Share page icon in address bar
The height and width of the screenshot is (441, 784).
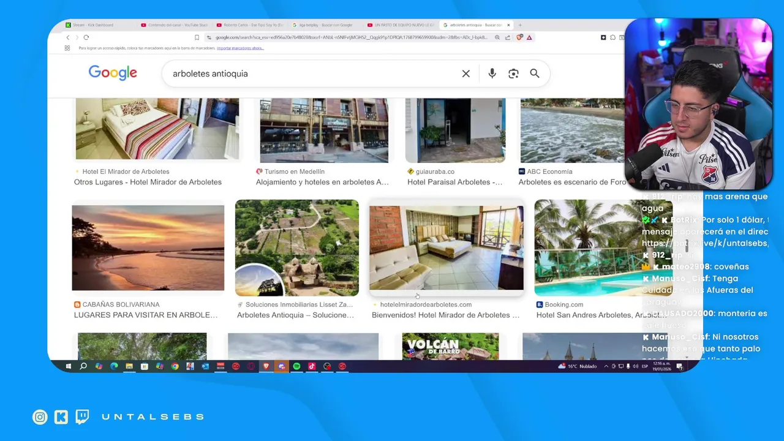coord(508,37)
